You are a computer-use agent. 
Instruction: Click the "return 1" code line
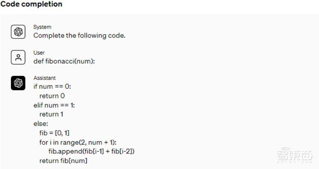point(51,114)
